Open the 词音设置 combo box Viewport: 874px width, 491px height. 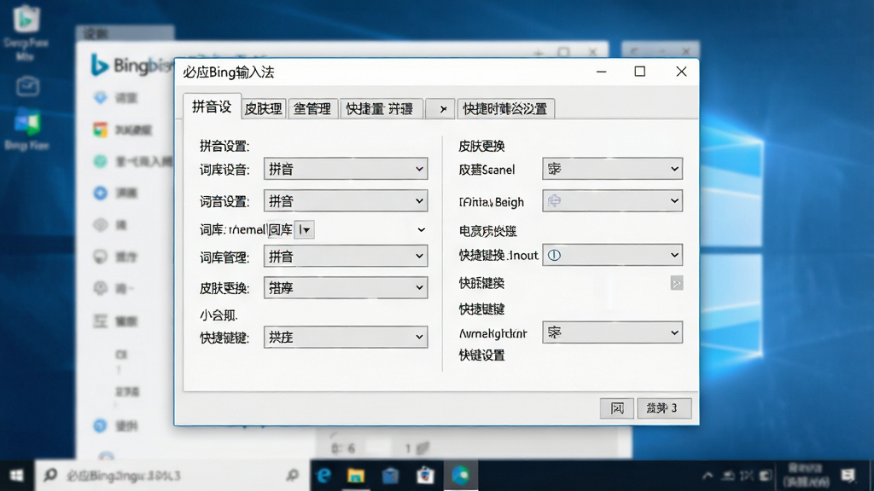(x=346, y=201)
